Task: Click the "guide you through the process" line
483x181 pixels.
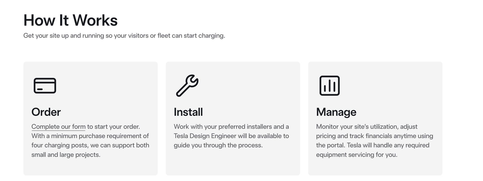Action: (x=218, y=145)
